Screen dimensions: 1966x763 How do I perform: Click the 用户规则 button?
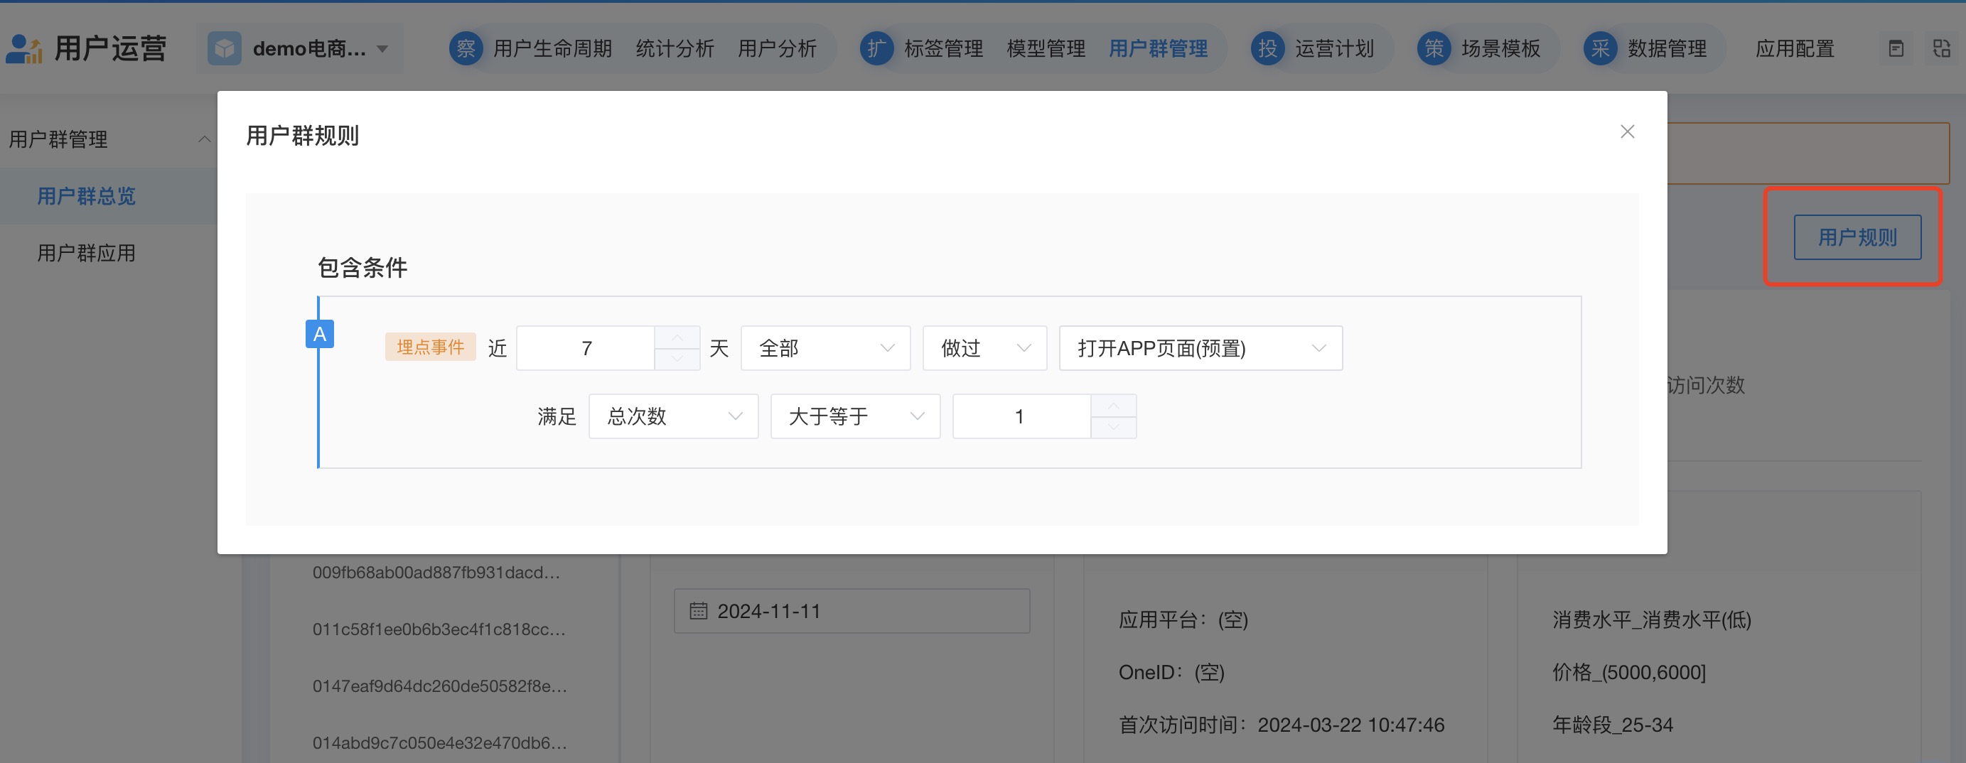click(1857, 237)
